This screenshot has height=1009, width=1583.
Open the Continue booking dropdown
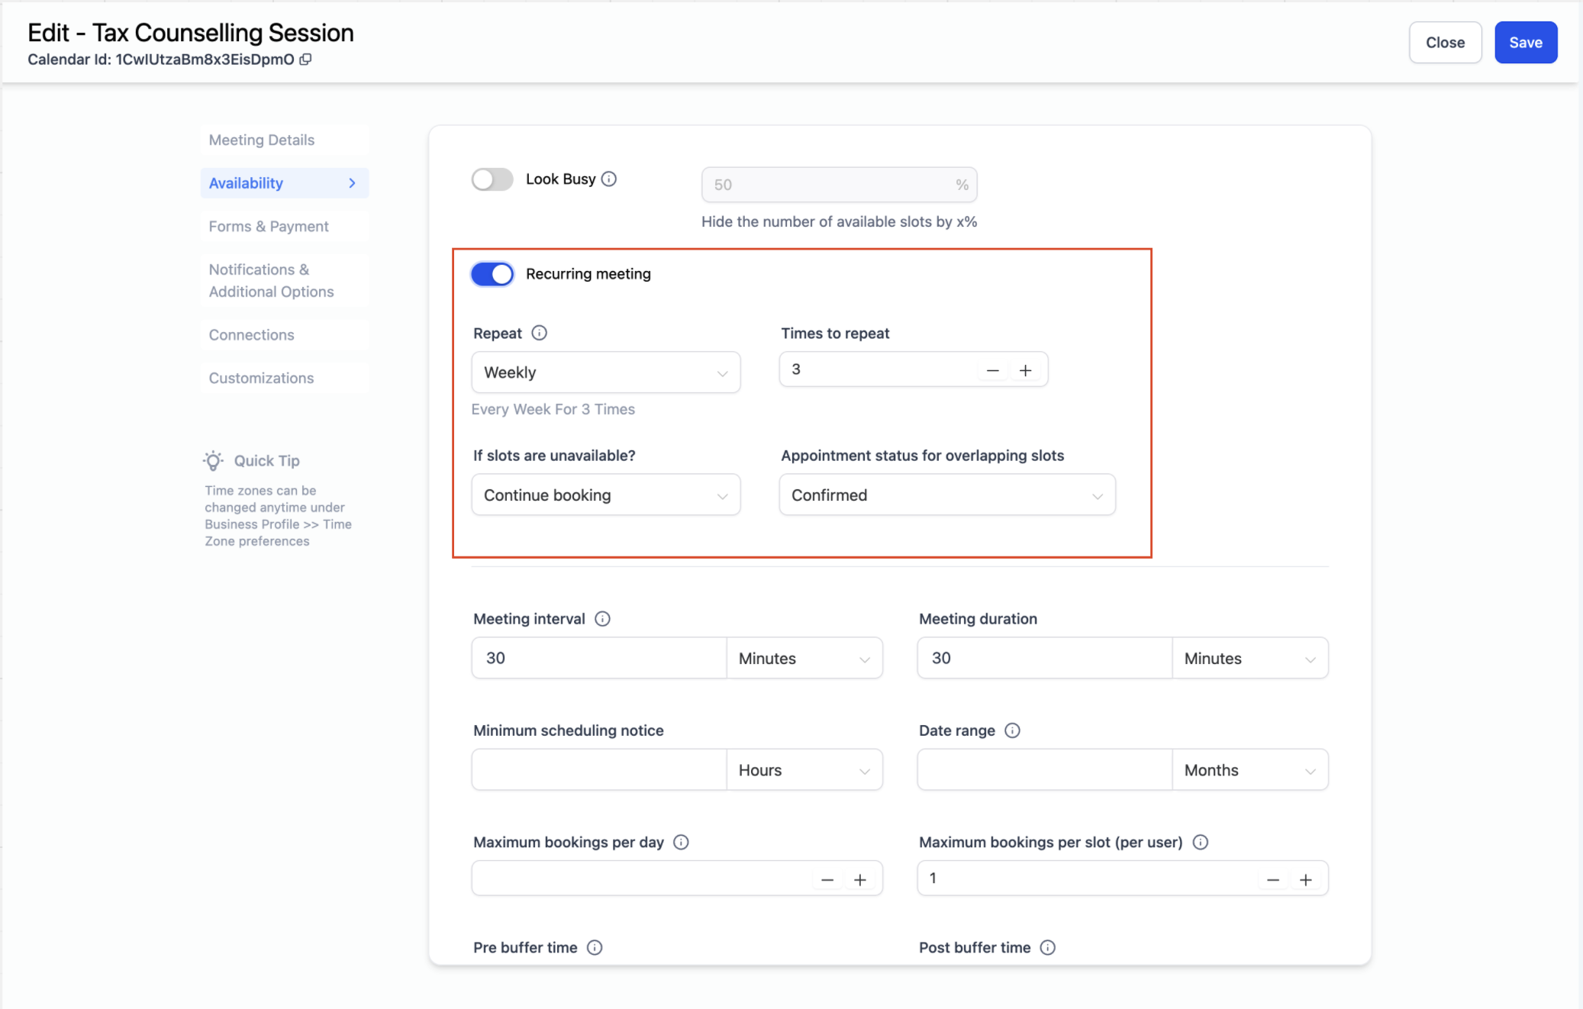coord(605,495)
